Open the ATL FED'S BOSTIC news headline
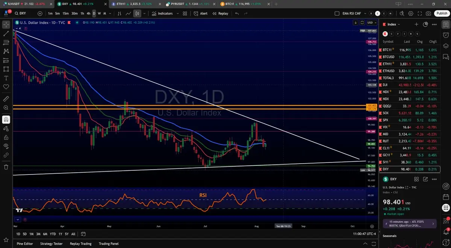The width and height of the screenshot is (451, 248). (410, 224)
